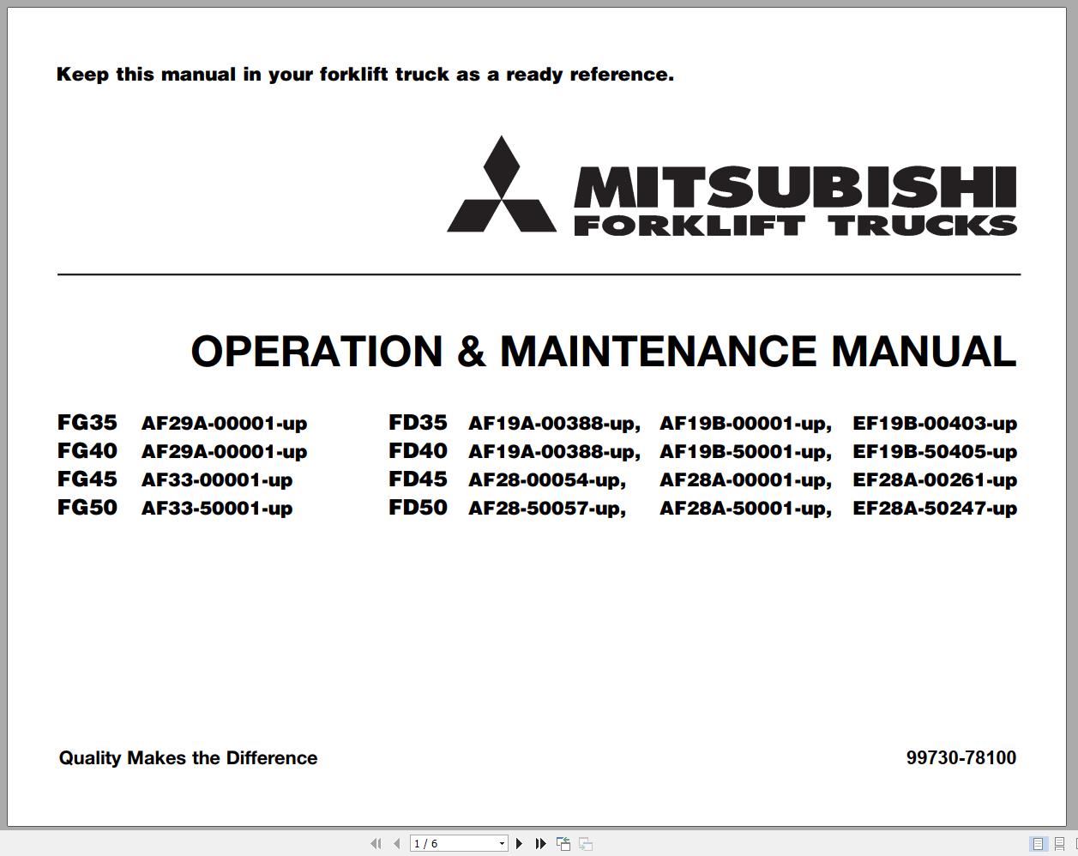Click serial AF33-00001-up
The height and width of the screenshot is (856, 1078).
pyautogui.click(x=217, y=480)
